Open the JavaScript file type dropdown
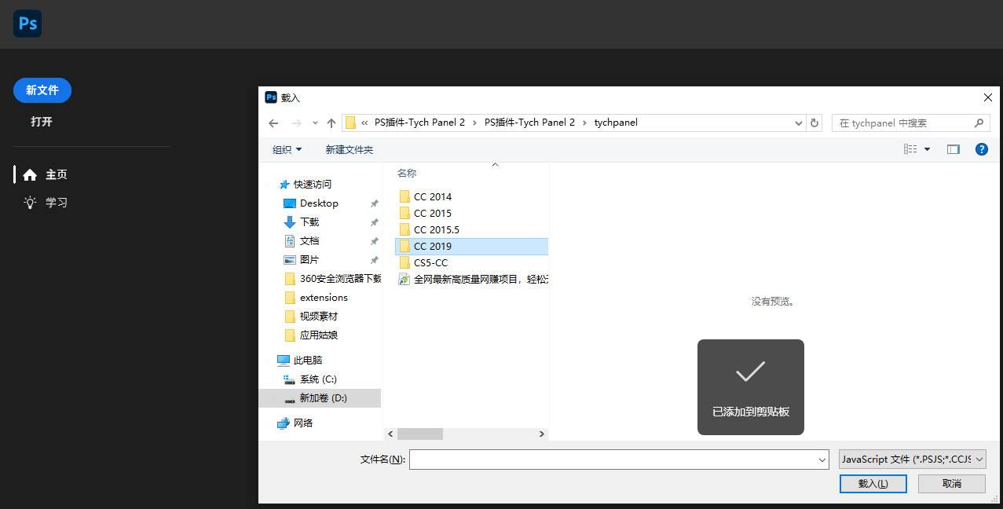Image resolution: width=1003 pixels, height=509 pixels. (912, 460)
